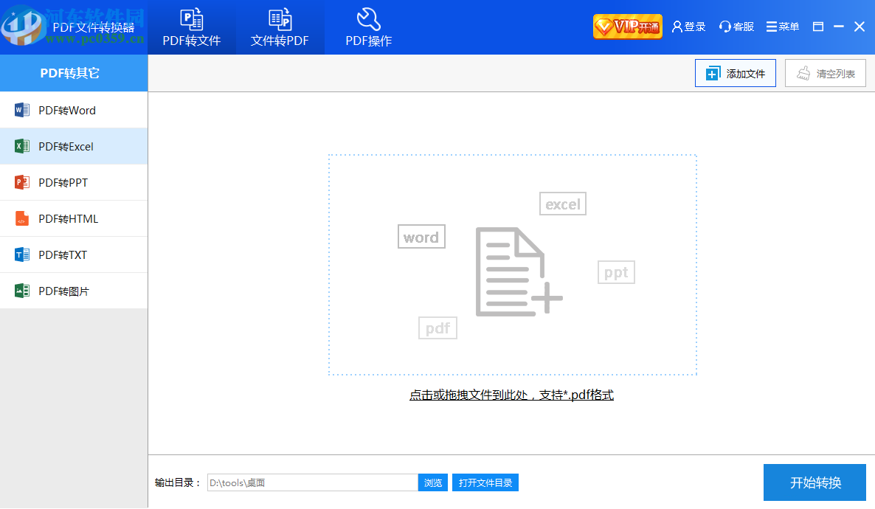This screenshot has width=875, height=509.
Task: Select PDF转Excel in sidebar
Action: 74,146
